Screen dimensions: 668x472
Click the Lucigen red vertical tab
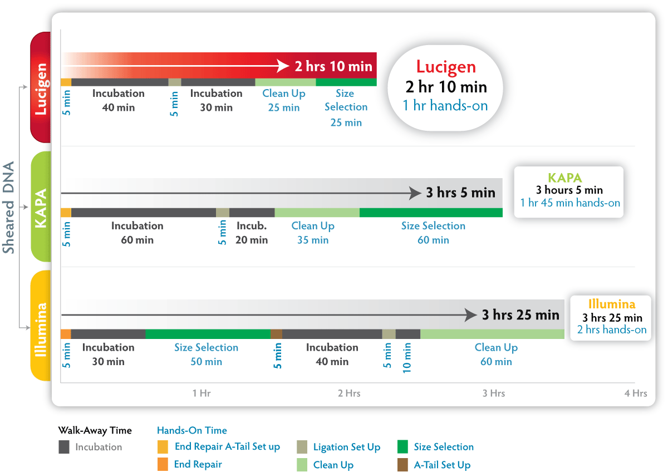point(41,87)
